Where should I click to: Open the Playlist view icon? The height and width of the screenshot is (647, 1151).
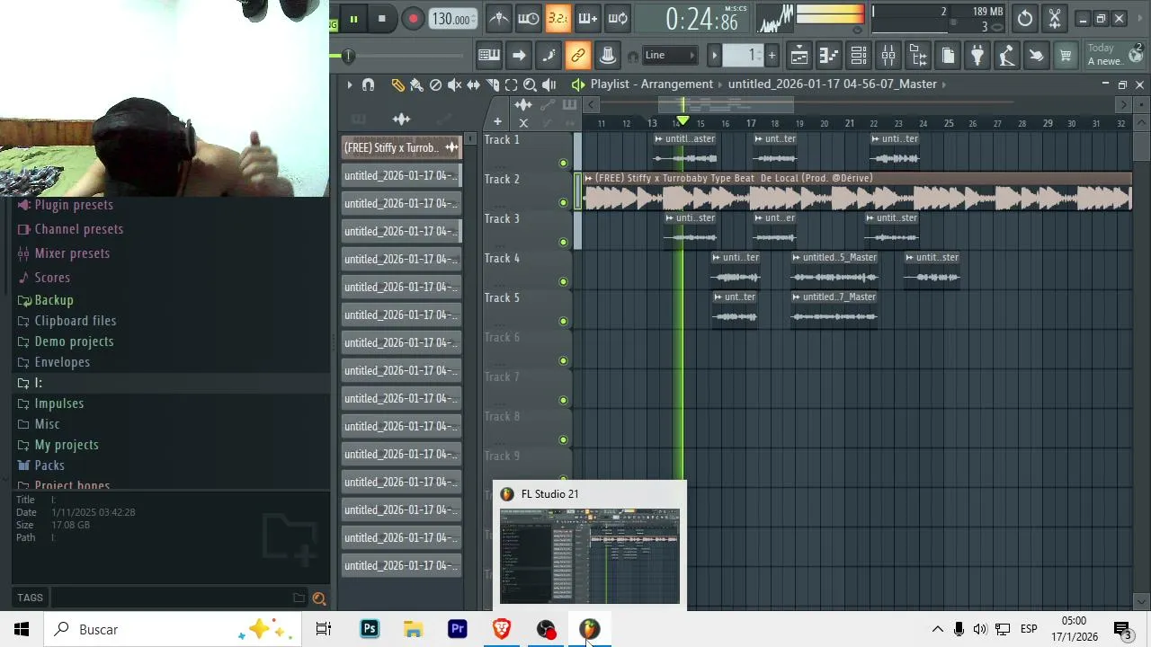pos(799,56)
